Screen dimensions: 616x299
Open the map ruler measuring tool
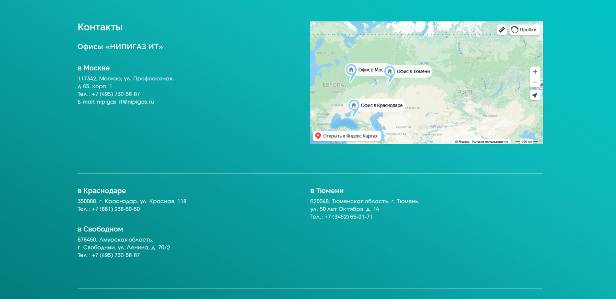502,29
